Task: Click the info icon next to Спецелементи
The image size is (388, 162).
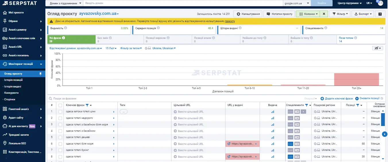Action: pyautogui.click(x=326, y=28)
